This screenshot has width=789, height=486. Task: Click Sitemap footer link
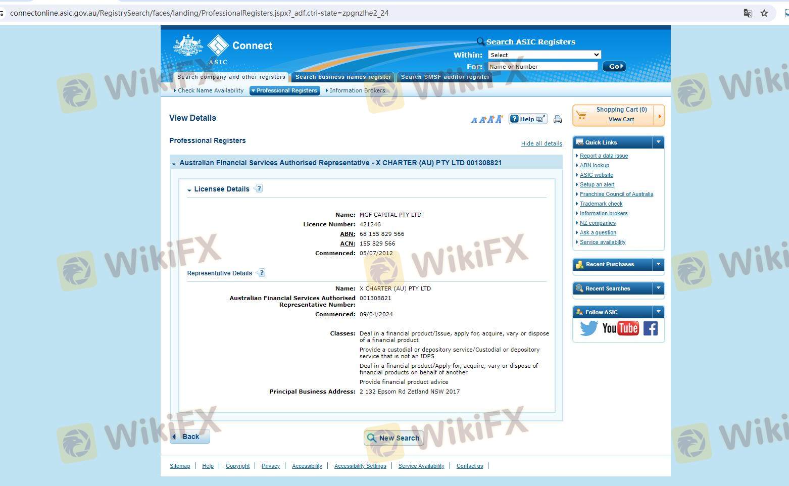click(180, 466)
